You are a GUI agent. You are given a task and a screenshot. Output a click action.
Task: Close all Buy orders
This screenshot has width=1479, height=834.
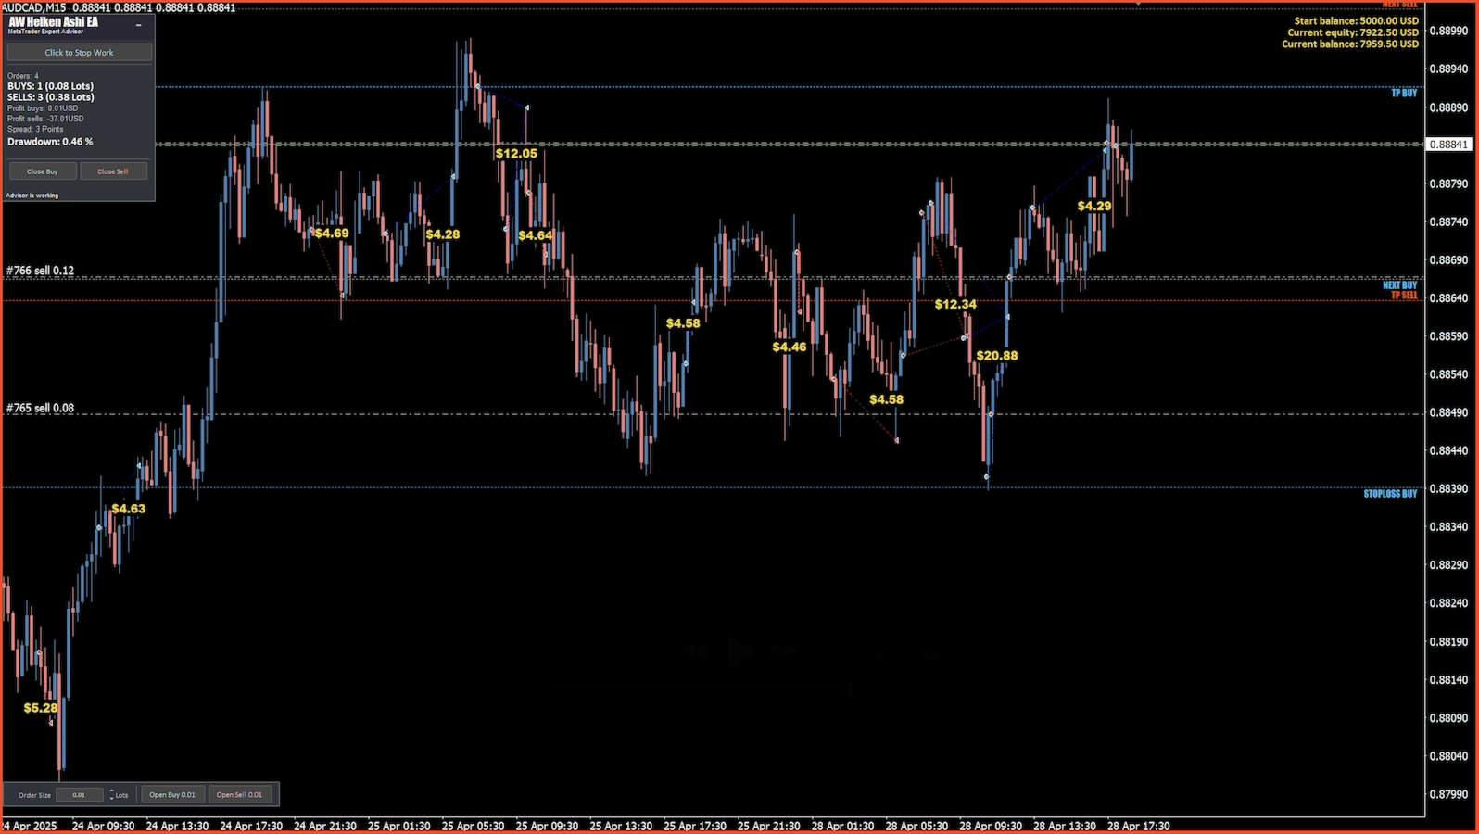(42, 171)
